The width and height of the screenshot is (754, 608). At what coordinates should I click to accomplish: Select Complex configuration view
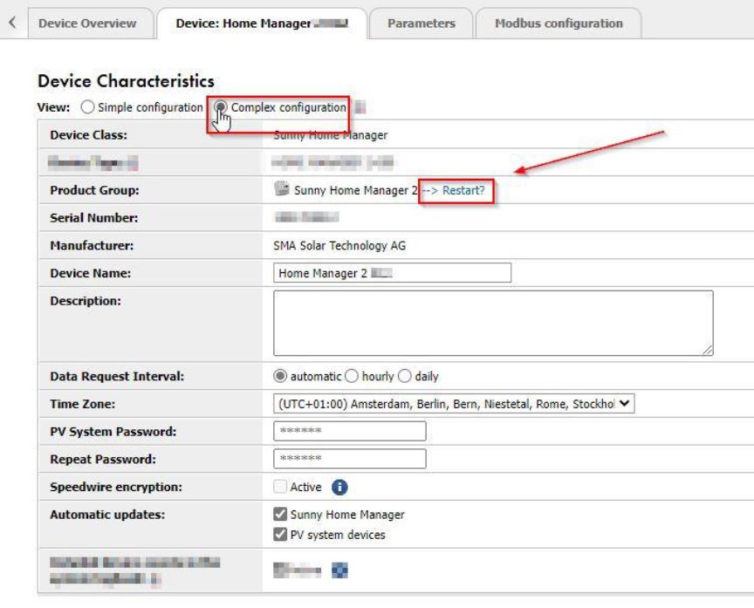pos(222,106)
